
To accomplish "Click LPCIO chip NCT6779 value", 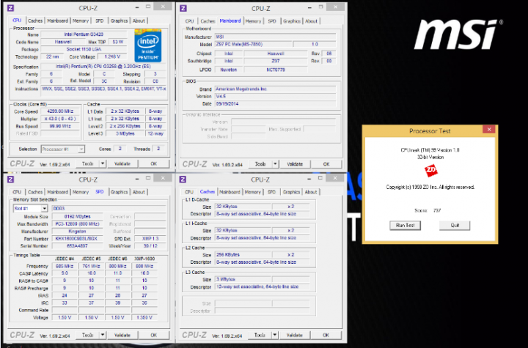I will point(276,70).
